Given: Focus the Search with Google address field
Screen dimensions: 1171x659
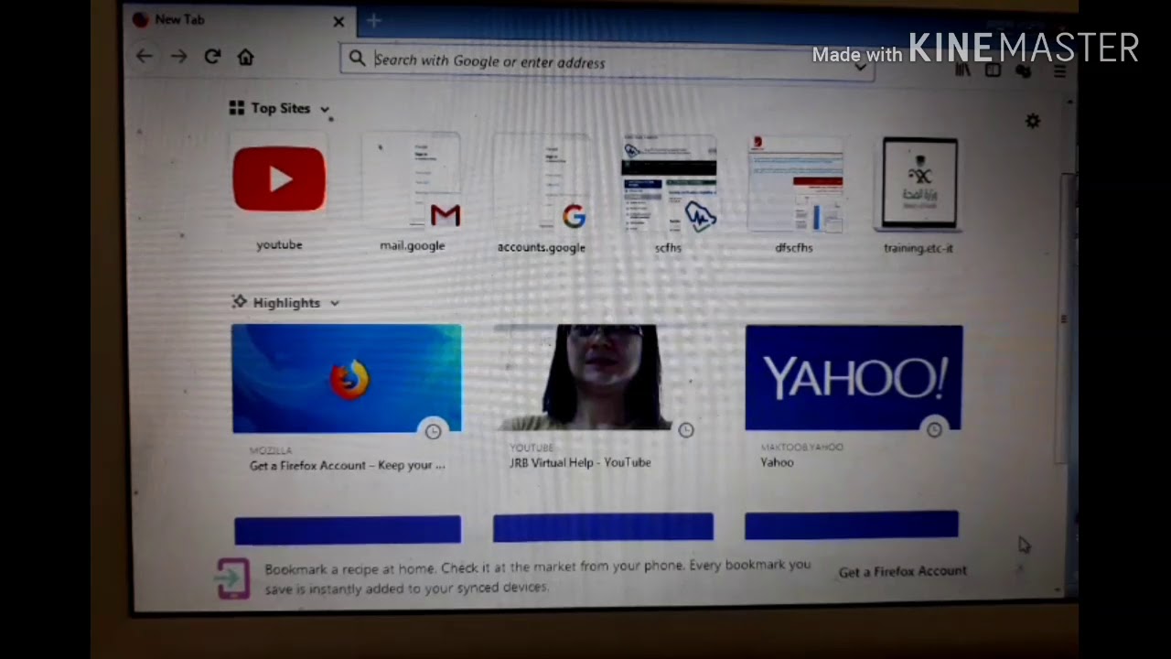Looking at the screenshot, I should [x=606, y=61].
